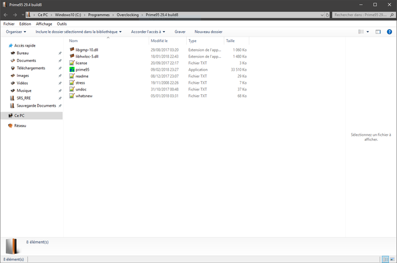The height and width of the screenshot is (263, 397).
Task: Open Musique in the navigation pane
Action: pyautogui.click(x=24, y=91)
